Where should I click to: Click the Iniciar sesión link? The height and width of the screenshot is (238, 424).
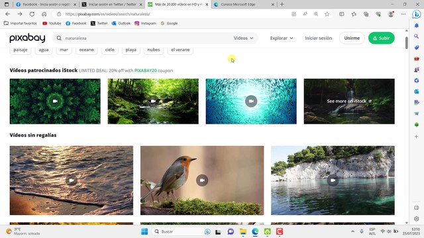(318, 38)
